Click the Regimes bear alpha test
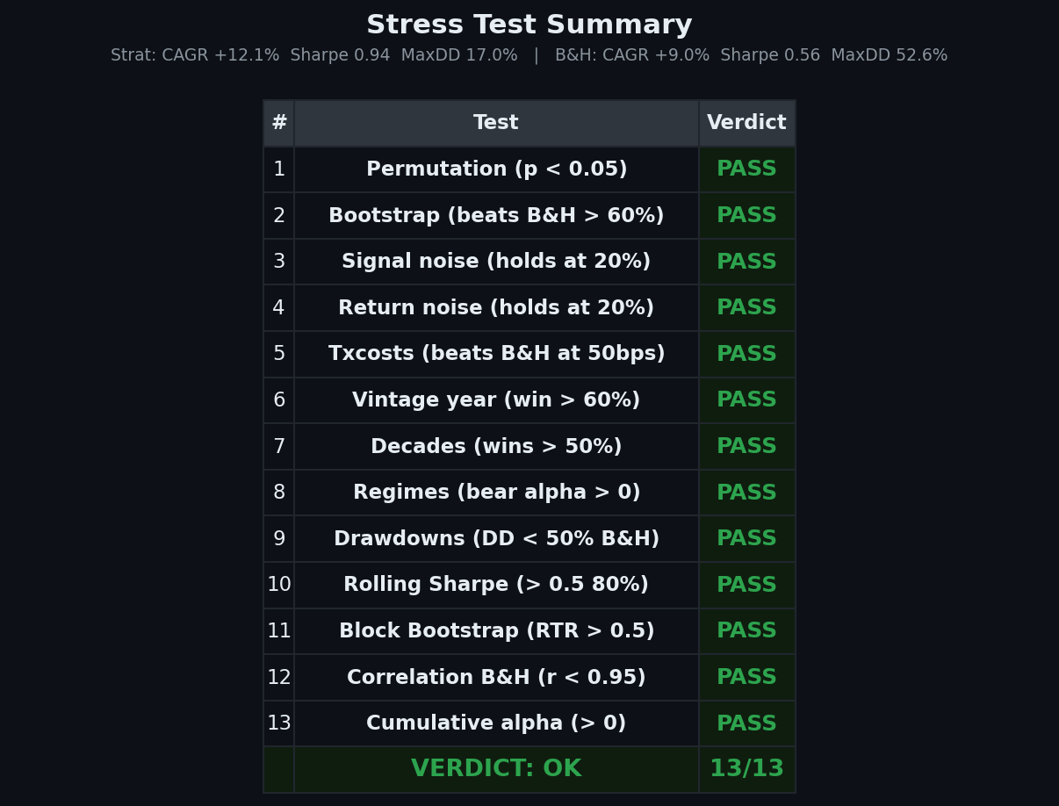This screenshot has width=1059, height=806. coord(496,493)
